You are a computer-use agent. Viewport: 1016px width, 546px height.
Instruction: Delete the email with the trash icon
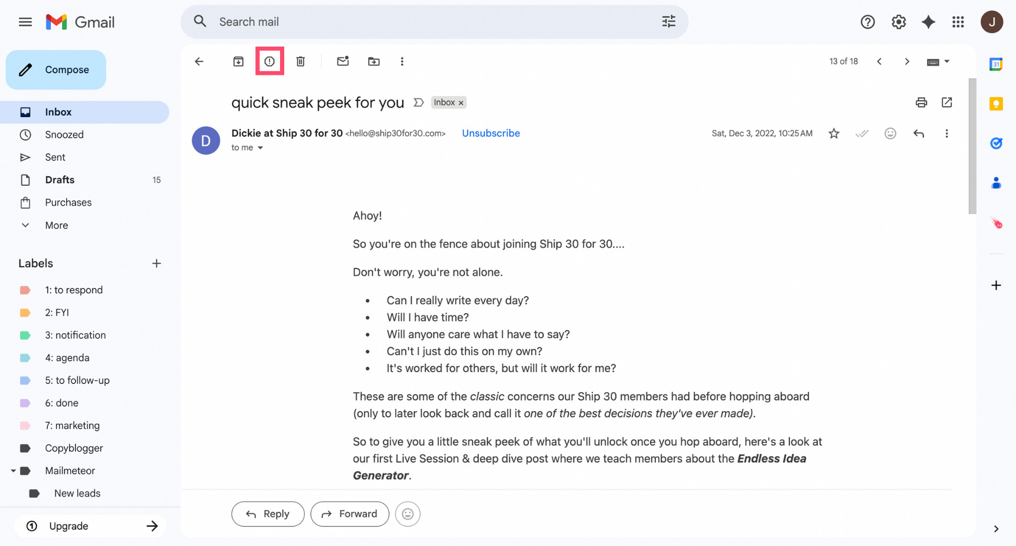coord(300,61)
